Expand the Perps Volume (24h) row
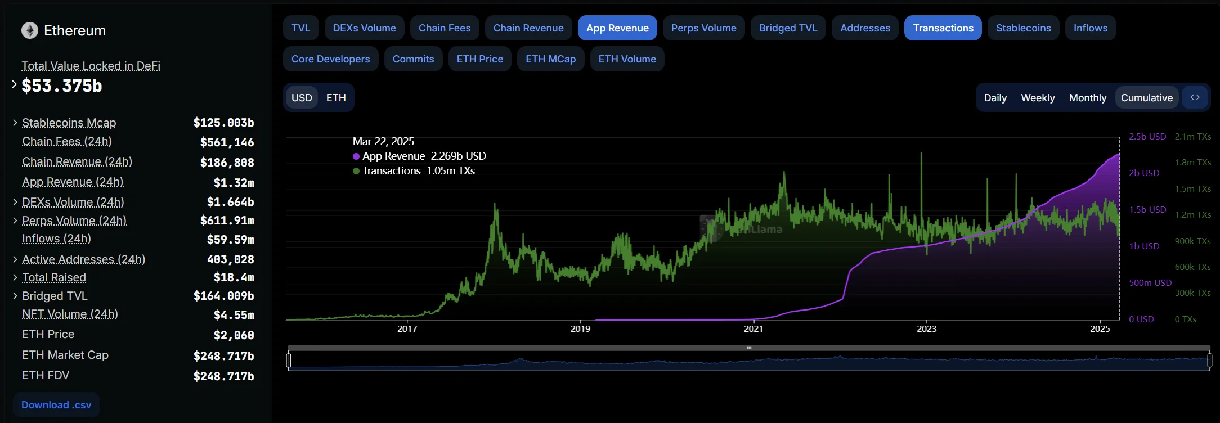Viewport: 1220px width, 423px height. click(15, 220)
